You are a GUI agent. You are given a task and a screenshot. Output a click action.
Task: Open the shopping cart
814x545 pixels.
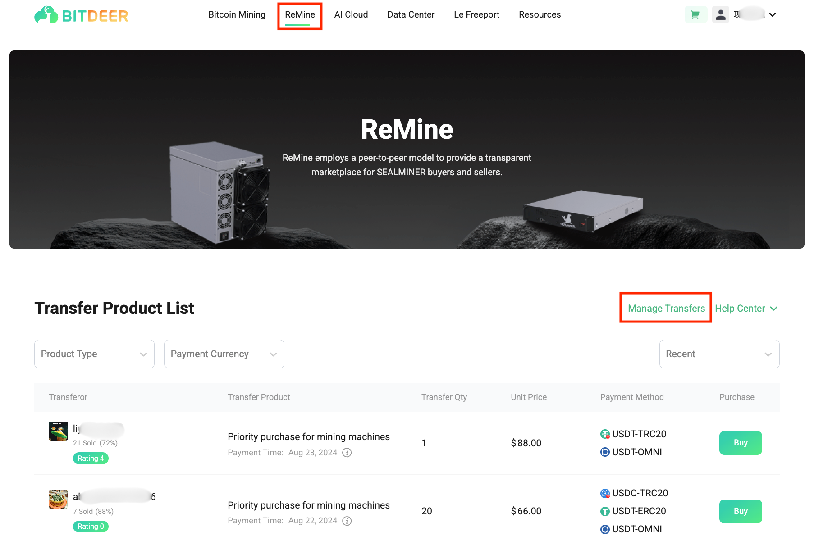point(695,15)
